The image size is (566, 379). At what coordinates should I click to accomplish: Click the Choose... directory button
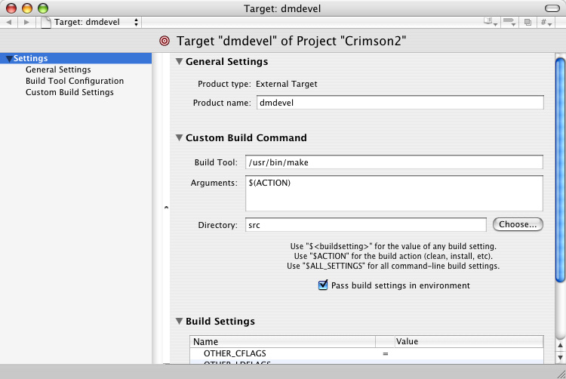518,224
